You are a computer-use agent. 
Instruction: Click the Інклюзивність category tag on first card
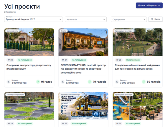tap(12, 31)
